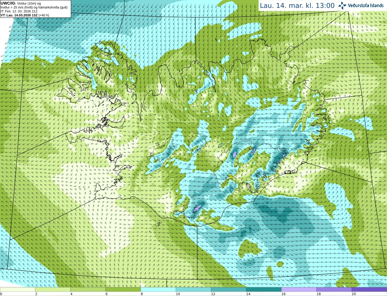387x296 pixels.
Task: Pick the 16–18 m/s light purple swatch
Action: point(299,289)
